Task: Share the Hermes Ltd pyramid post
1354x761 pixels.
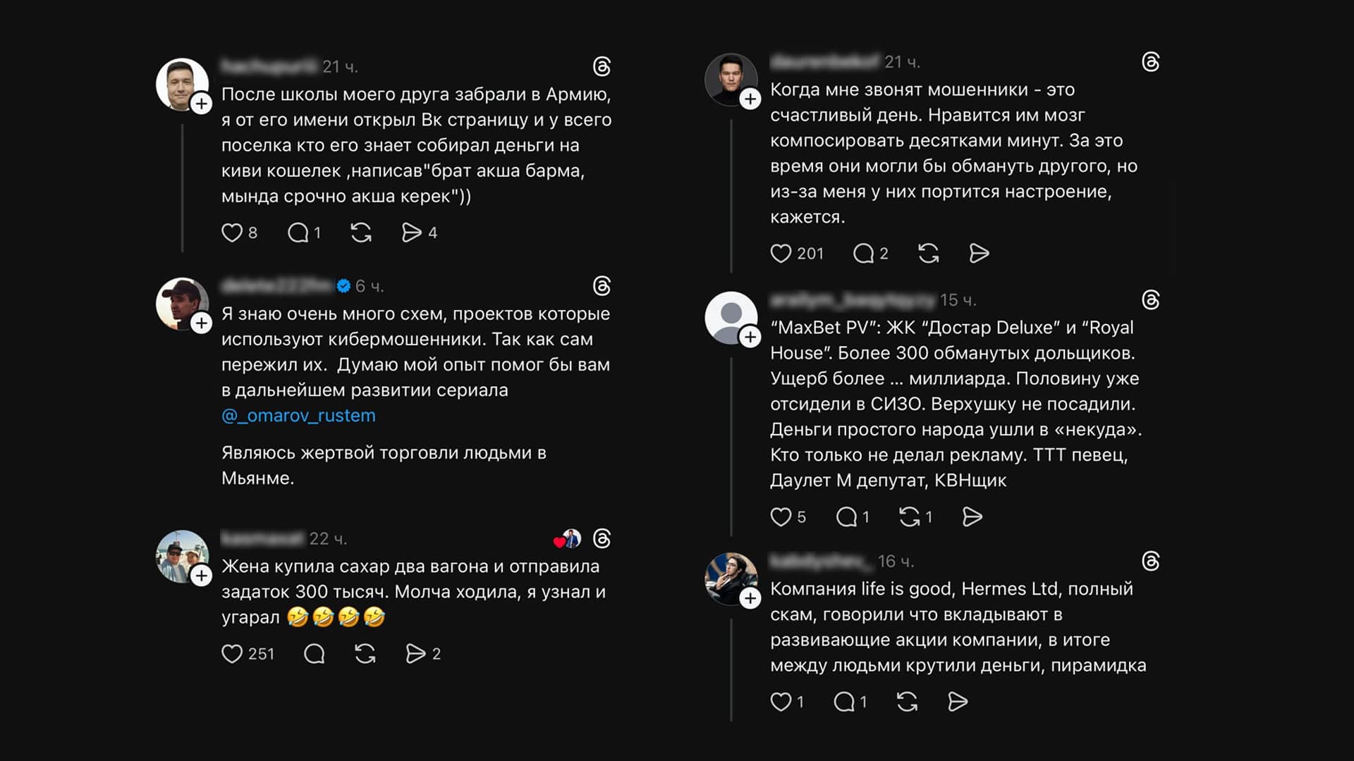Action: (x=958, y=702)
